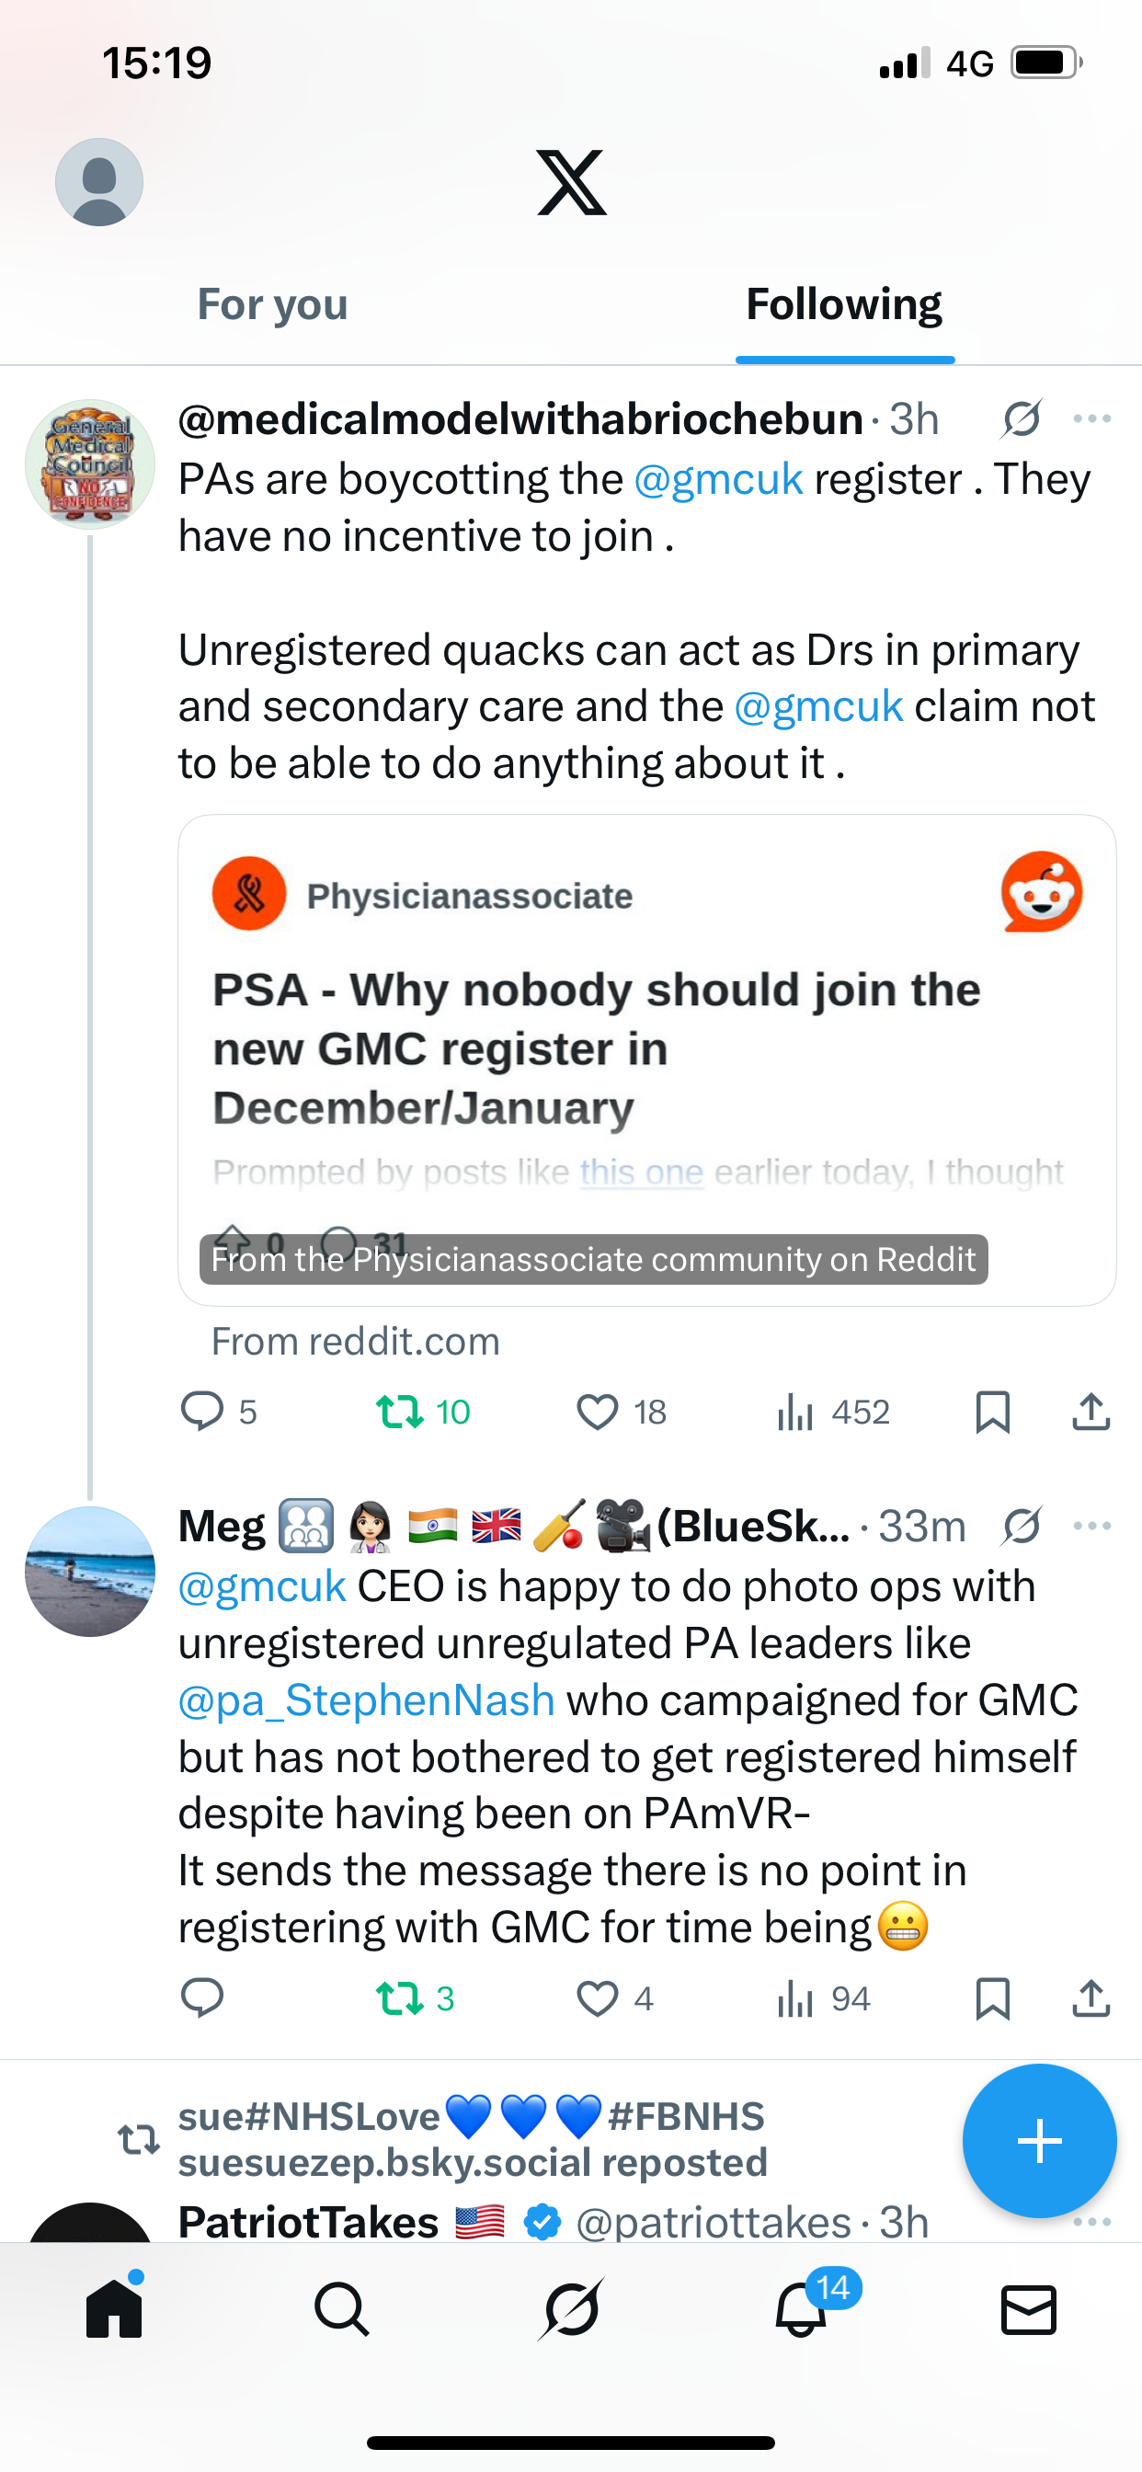Open more options for medicalmodelwithabriochebun post
Image resolution: width=1142 pixels, height=2472 pixels.
pos(1092,419)
